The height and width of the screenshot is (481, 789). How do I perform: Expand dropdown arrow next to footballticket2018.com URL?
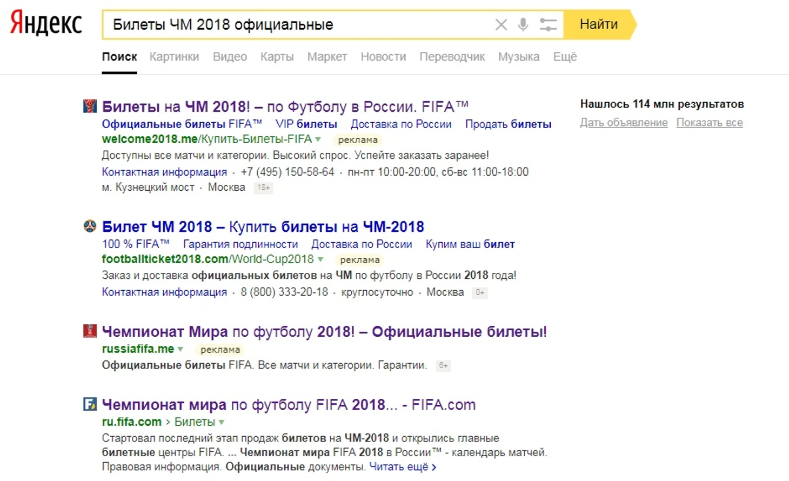point(320,259)
